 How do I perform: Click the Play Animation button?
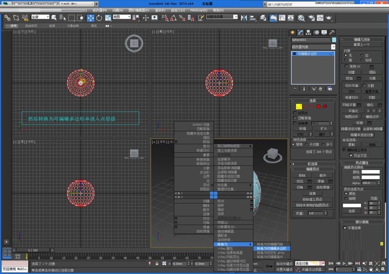pyautogui.click(x=344, y=263)
